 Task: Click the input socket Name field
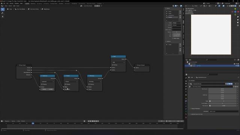click(x=177, y=25)
